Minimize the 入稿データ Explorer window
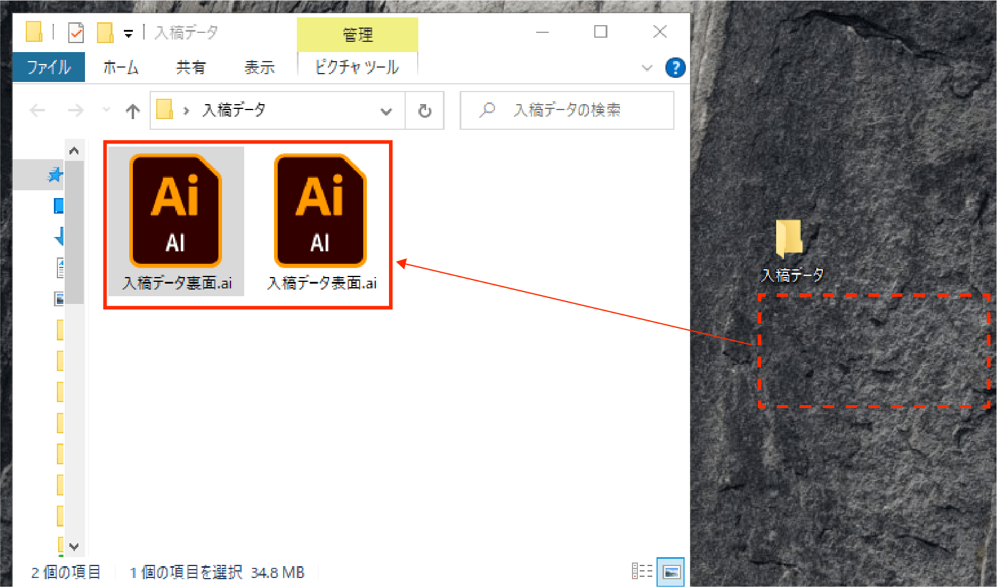 (x=542, y=32)
